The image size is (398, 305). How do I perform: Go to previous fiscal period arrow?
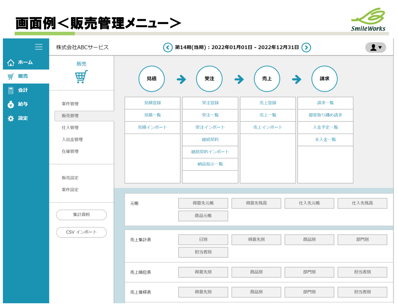pos(168,47)
